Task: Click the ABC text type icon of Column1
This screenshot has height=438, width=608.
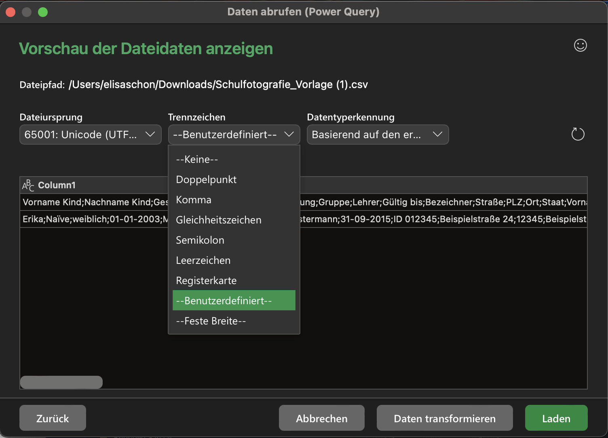Action: point(28,185)
